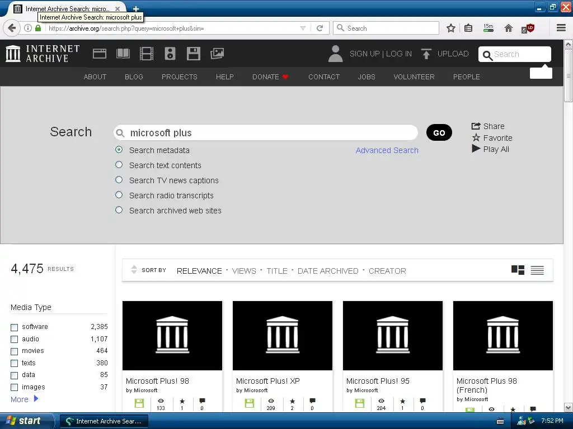Expand More media types list
The image size is (573, 429).
coord(25,399)
